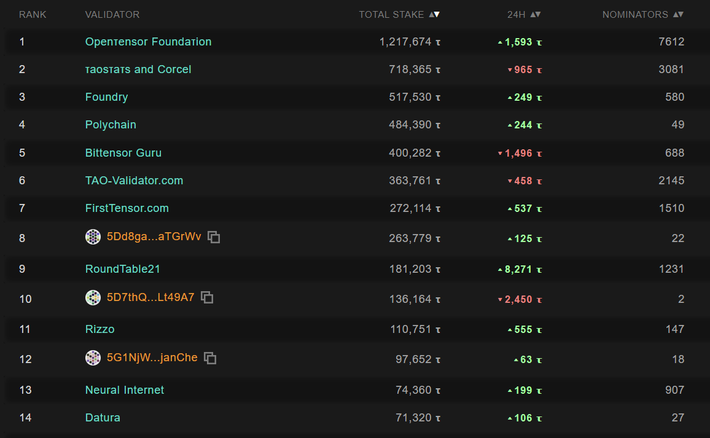Screen dimensions: 710x438
Task: Open the Opentensor Foundation validator
Action: click(x=148, y=42)
